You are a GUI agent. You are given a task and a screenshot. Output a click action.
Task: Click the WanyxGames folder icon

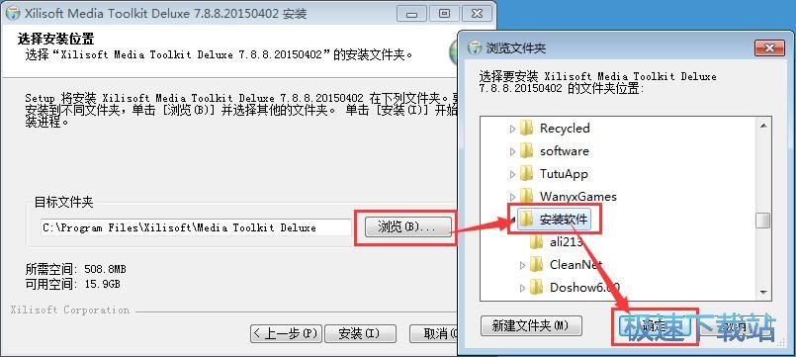(526, 197)
